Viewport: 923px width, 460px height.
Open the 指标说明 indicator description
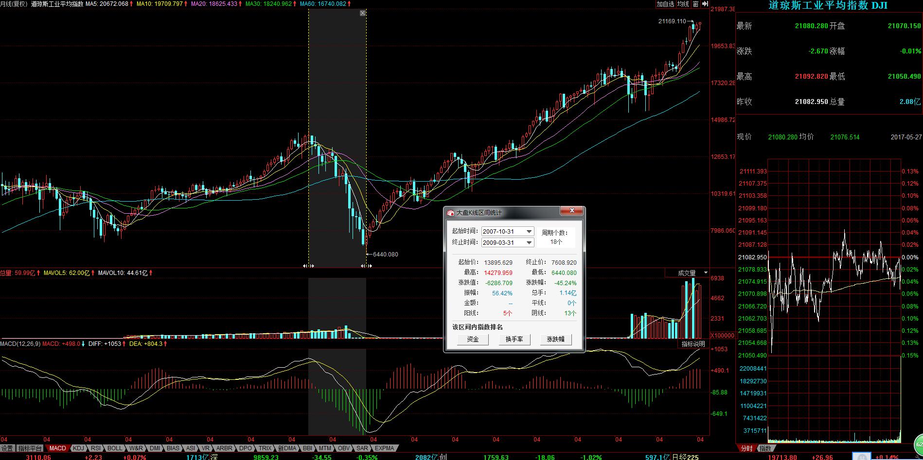693,344
